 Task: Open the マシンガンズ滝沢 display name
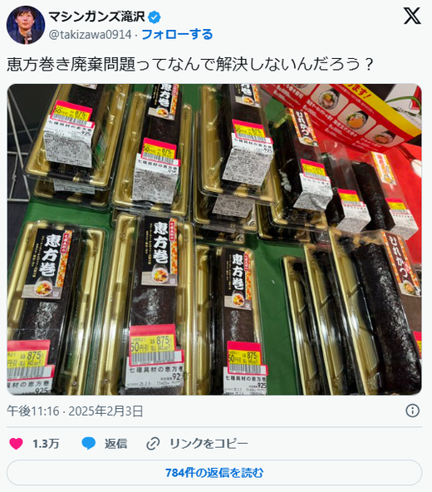97,17
